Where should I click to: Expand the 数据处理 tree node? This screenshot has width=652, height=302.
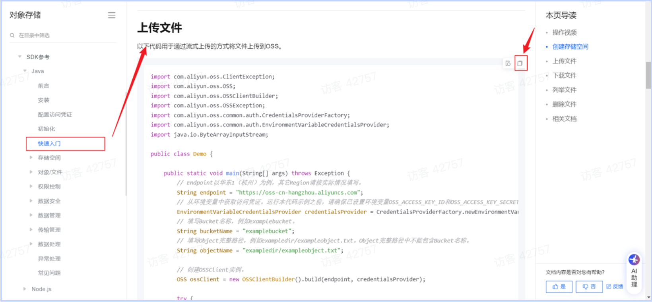[x=31, y=244]
